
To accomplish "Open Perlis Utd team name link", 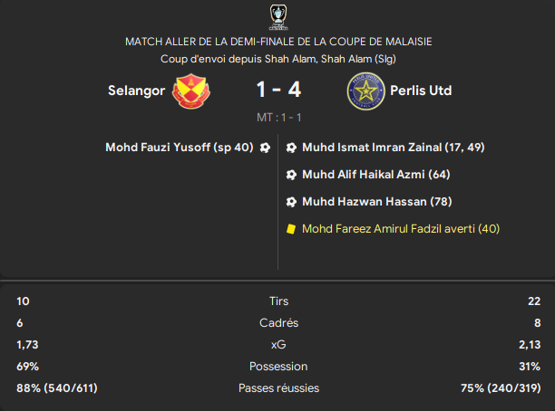I will pos(421,91).
